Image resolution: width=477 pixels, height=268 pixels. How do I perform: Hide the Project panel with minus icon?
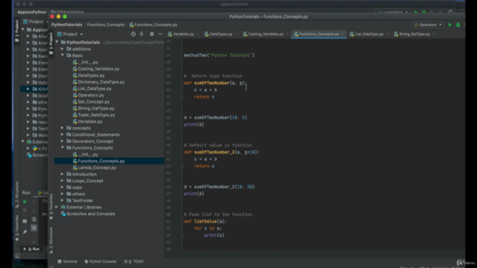[x=160, y=34]
